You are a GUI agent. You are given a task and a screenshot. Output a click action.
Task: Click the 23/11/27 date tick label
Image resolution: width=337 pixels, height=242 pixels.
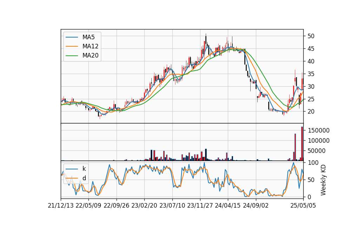[200, 206]
